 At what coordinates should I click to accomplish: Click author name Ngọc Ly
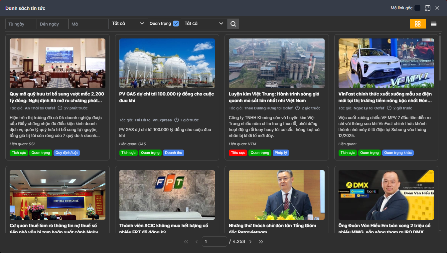[x=361, y=108]
